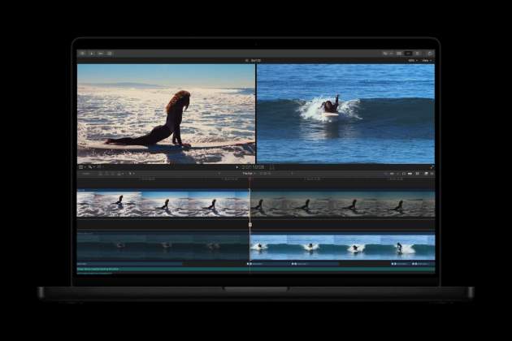Select the green audio clip in timeline

[256, 270]
